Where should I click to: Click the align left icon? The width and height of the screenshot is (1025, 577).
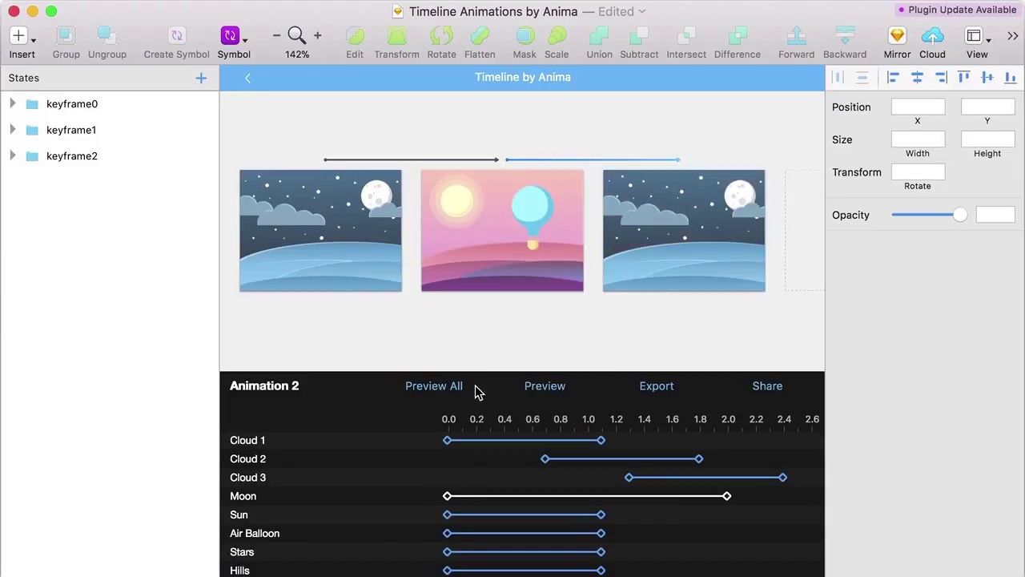893,77
